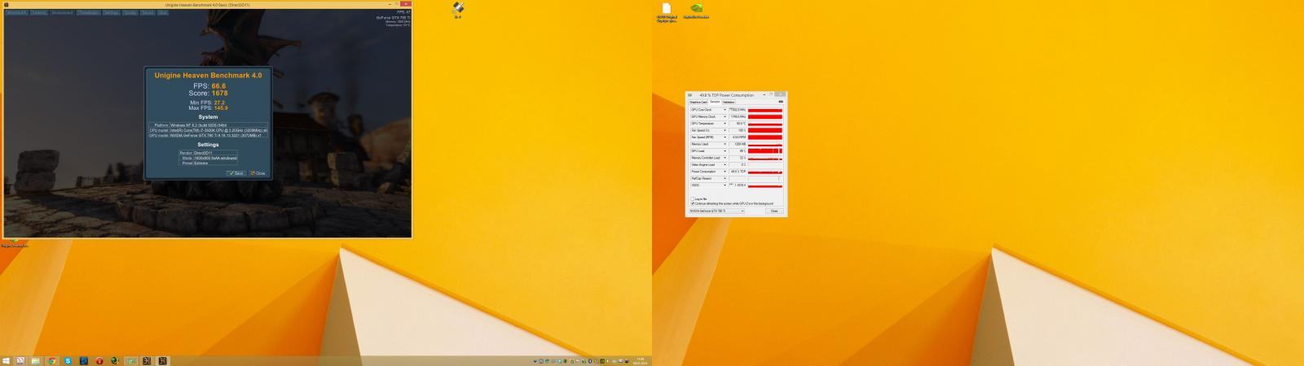Close the Heaven Benchmark results dialog

(258, 173)
